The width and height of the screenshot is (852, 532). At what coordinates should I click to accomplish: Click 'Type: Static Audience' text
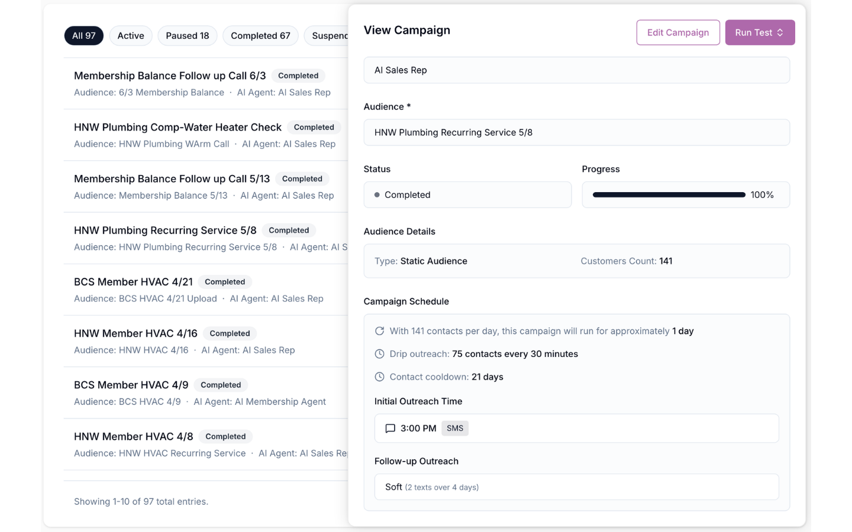pyautogui.click(x=421, y=261)
